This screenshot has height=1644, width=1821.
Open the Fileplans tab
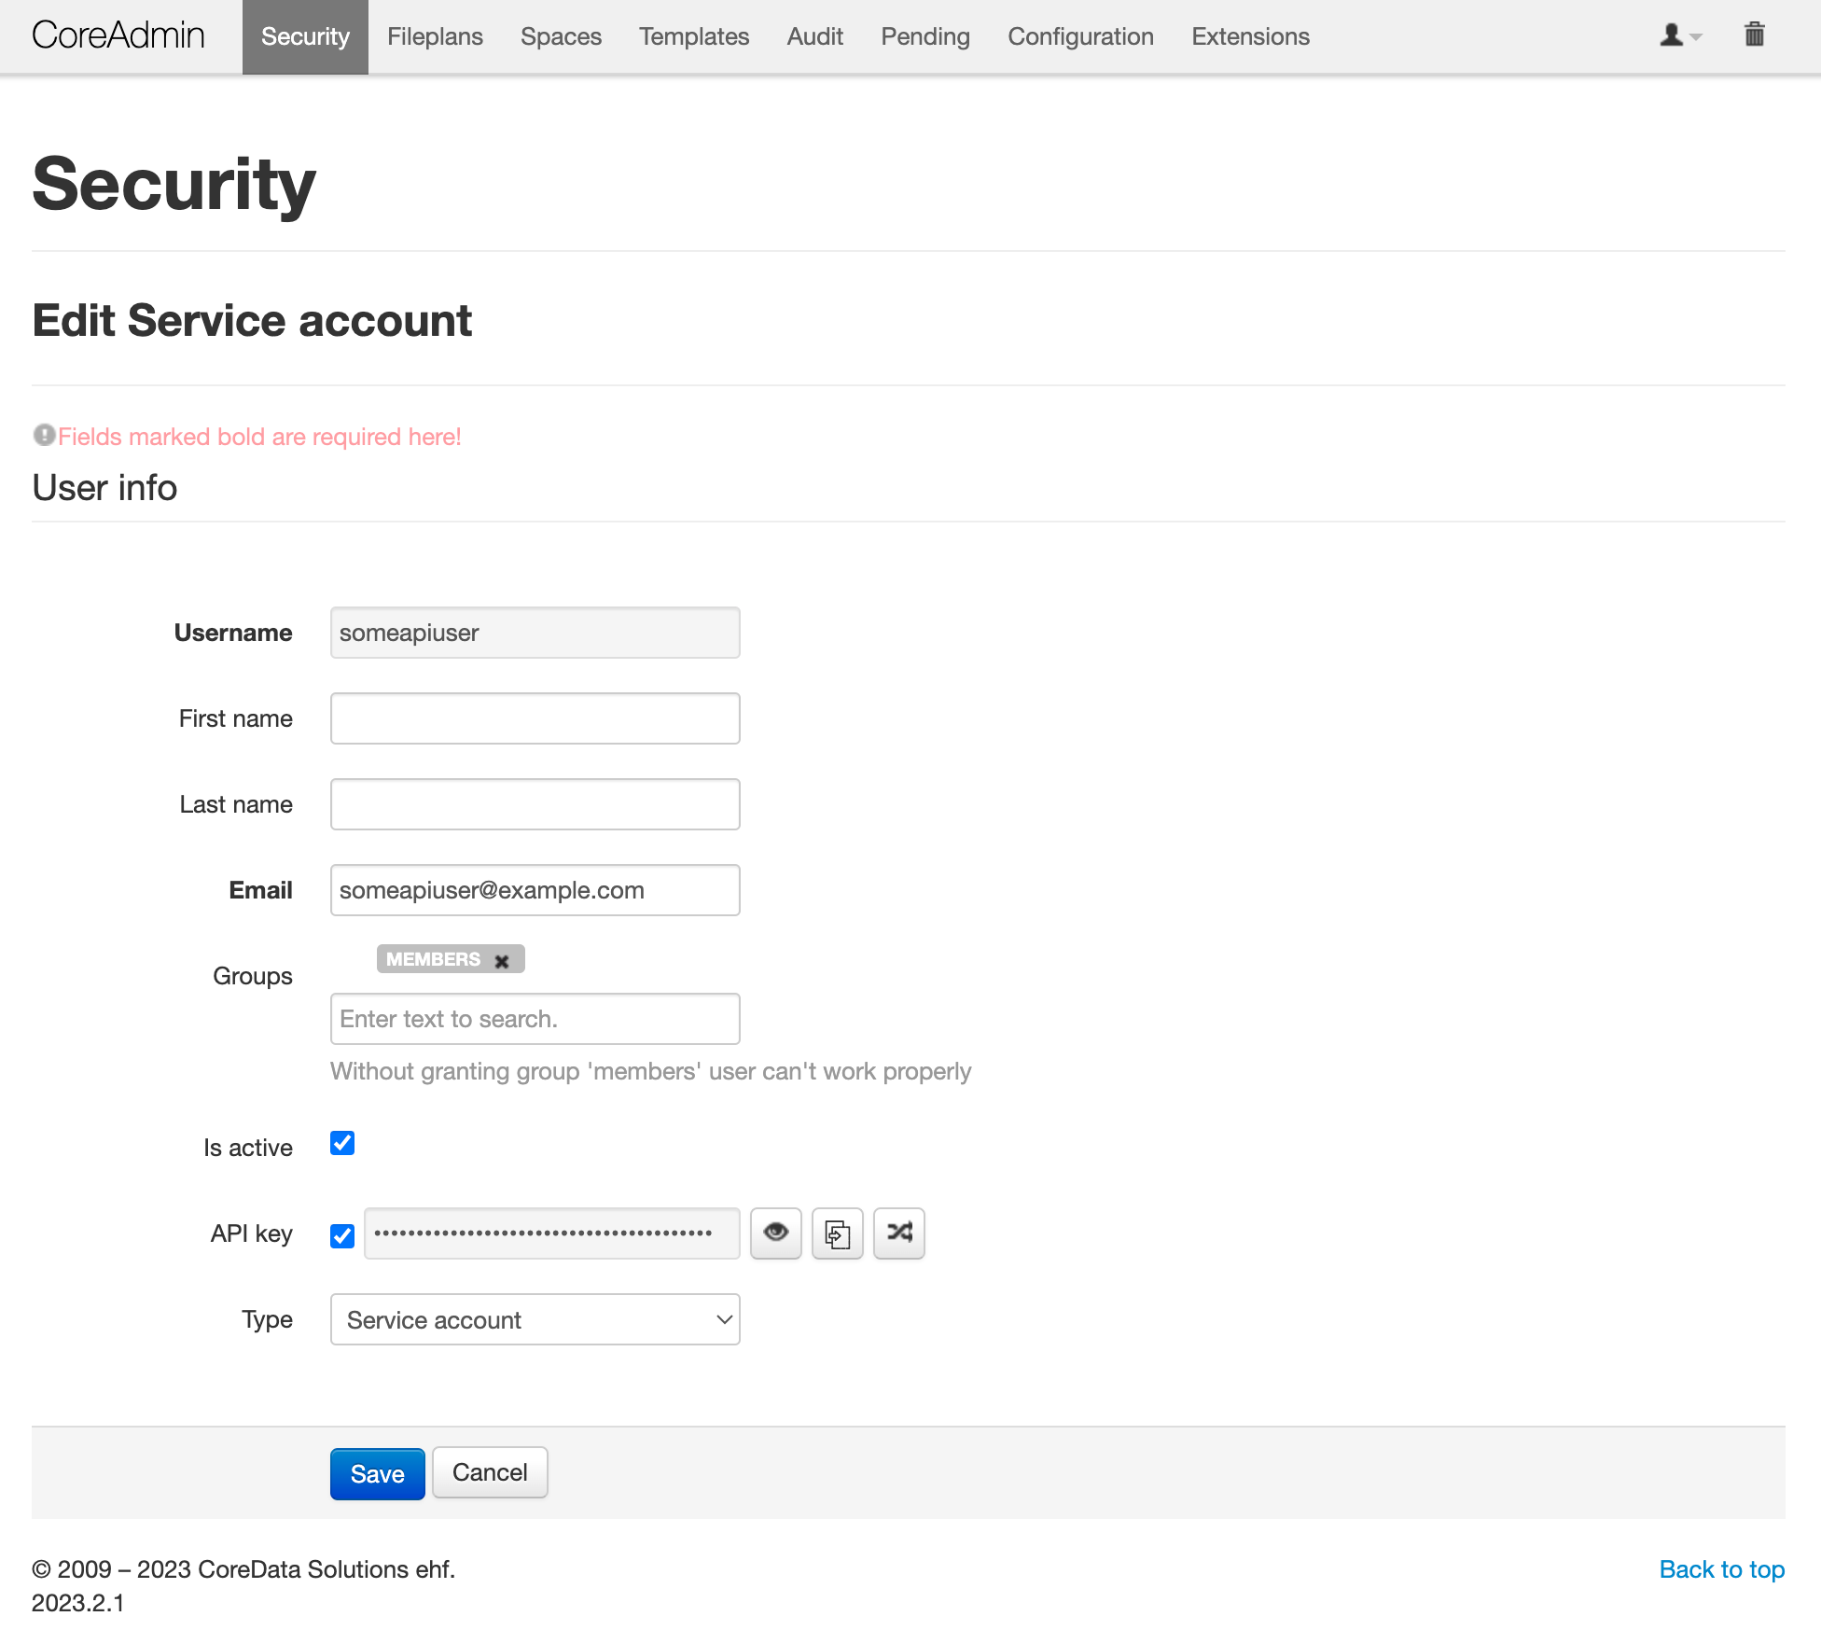435,36
